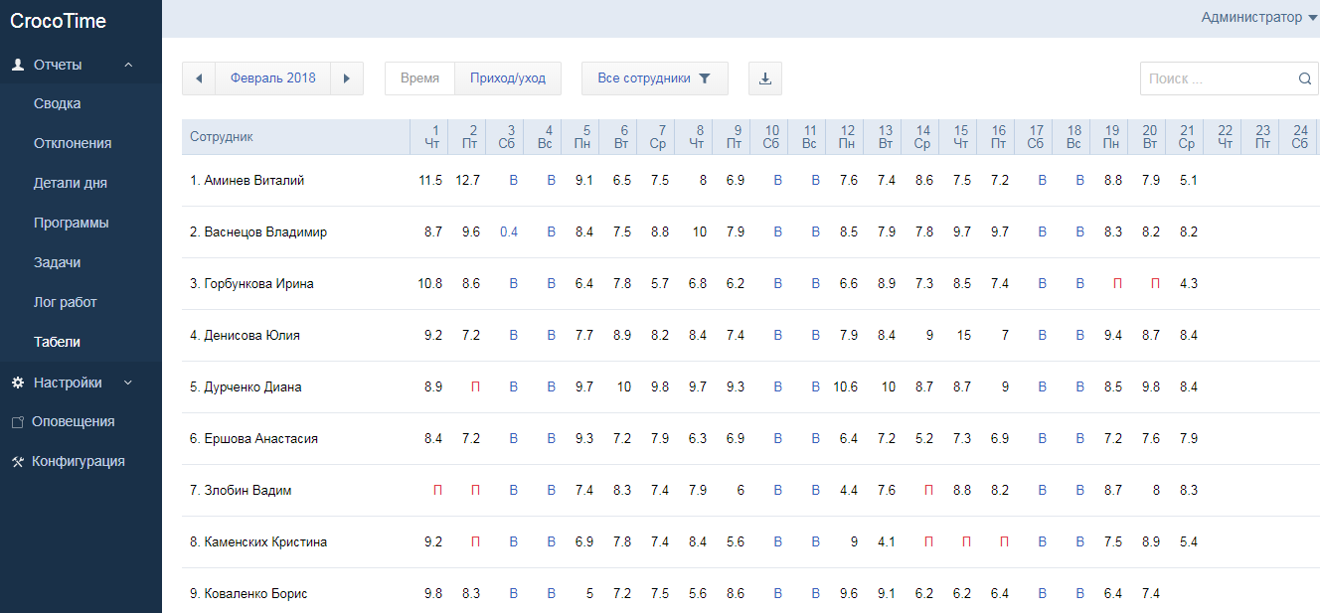Expand the Настройки section chevron
This screenshot has height=613, width=1320.
[x=126, y=383]
